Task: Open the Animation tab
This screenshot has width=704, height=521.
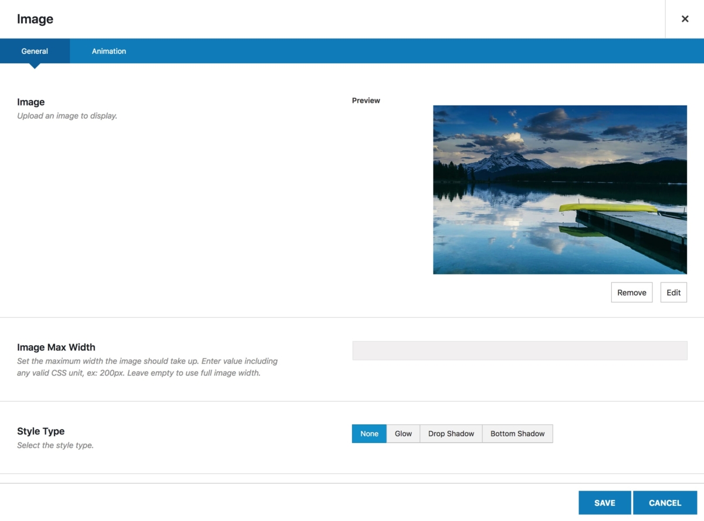Action: [x=109, y=51]
